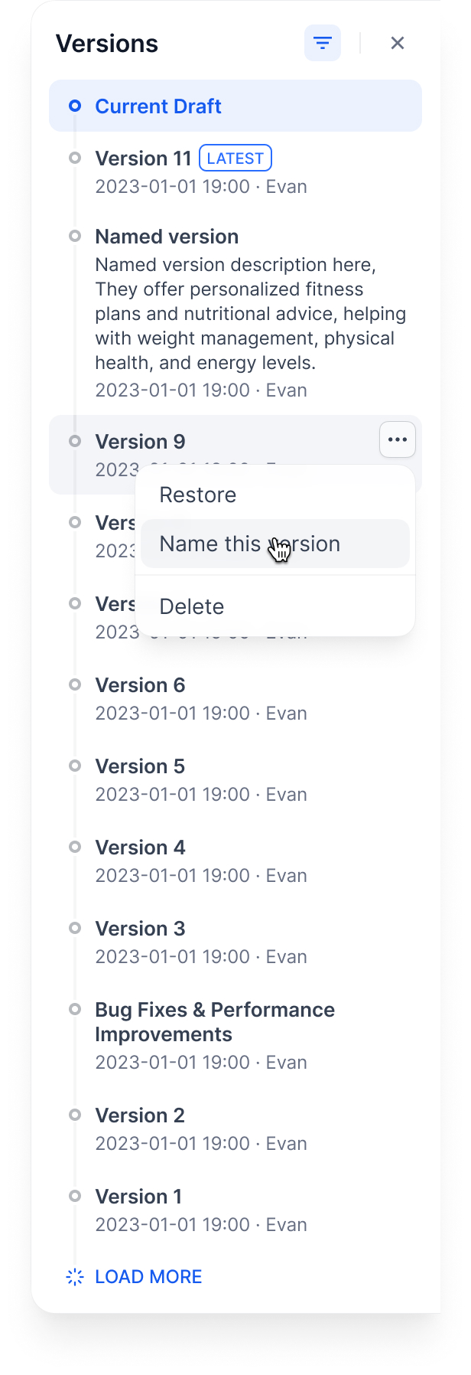Open Version 5 from history
Image resolution: width=471 pixels, height=1375 pixels.
140,767
